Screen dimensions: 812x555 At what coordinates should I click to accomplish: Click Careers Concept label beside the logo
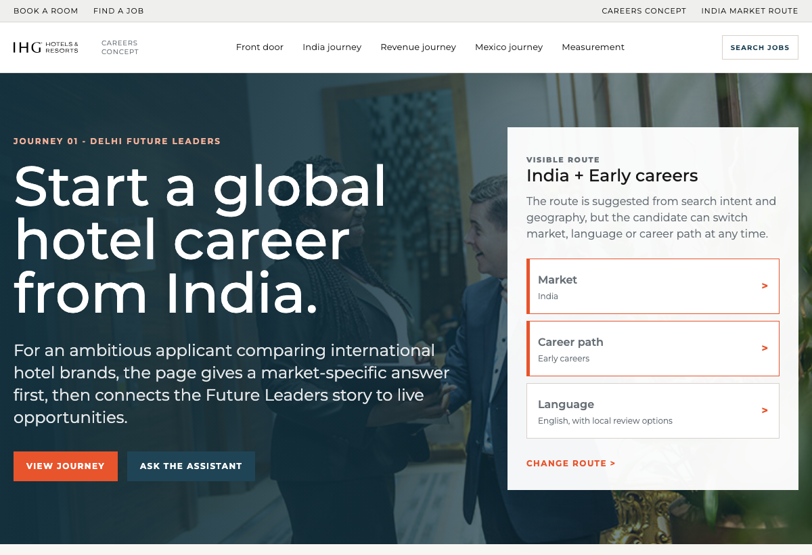coord(120,47)
